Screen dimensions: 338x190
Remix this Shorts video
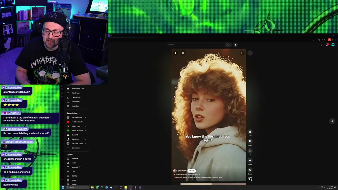(x=250, y=170)
